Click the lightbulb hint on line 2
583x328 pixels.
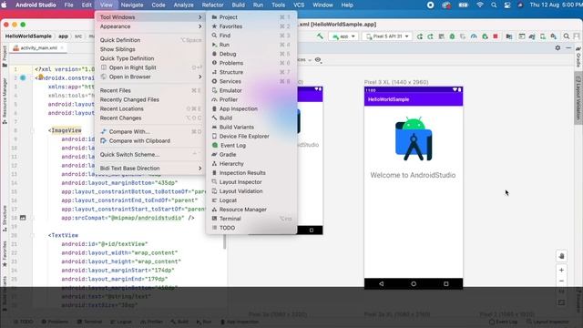pyautogui.click(x=40, y=77)
